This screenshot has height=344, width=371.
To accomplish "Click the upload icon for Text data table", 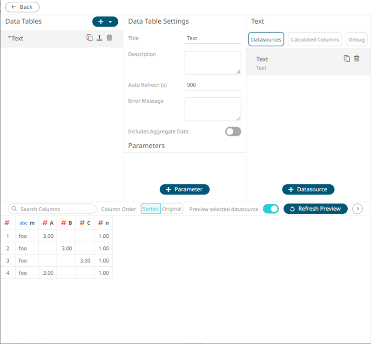I will (x=99, y=38).
